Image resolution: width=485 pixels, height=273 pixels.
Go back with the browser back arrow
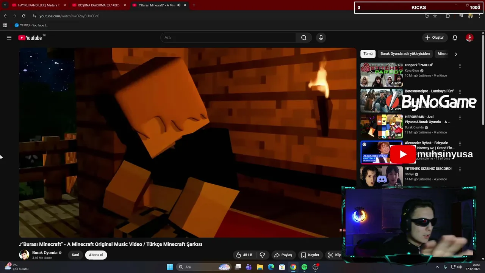coord(5,16)
